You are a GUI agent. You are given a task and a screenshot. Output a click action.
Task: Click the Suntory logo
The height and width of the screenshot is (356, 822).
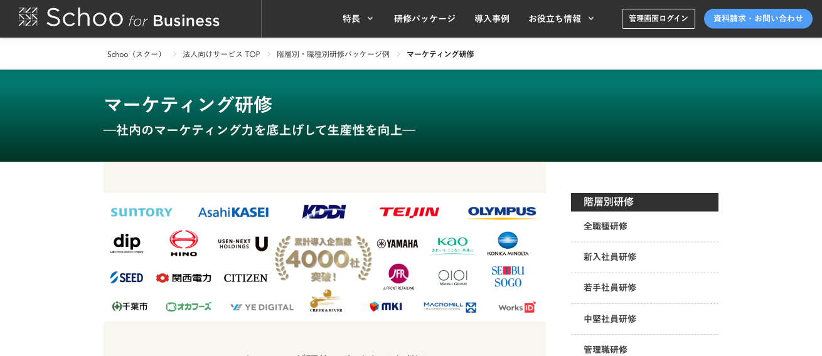[x=142, y=212]
